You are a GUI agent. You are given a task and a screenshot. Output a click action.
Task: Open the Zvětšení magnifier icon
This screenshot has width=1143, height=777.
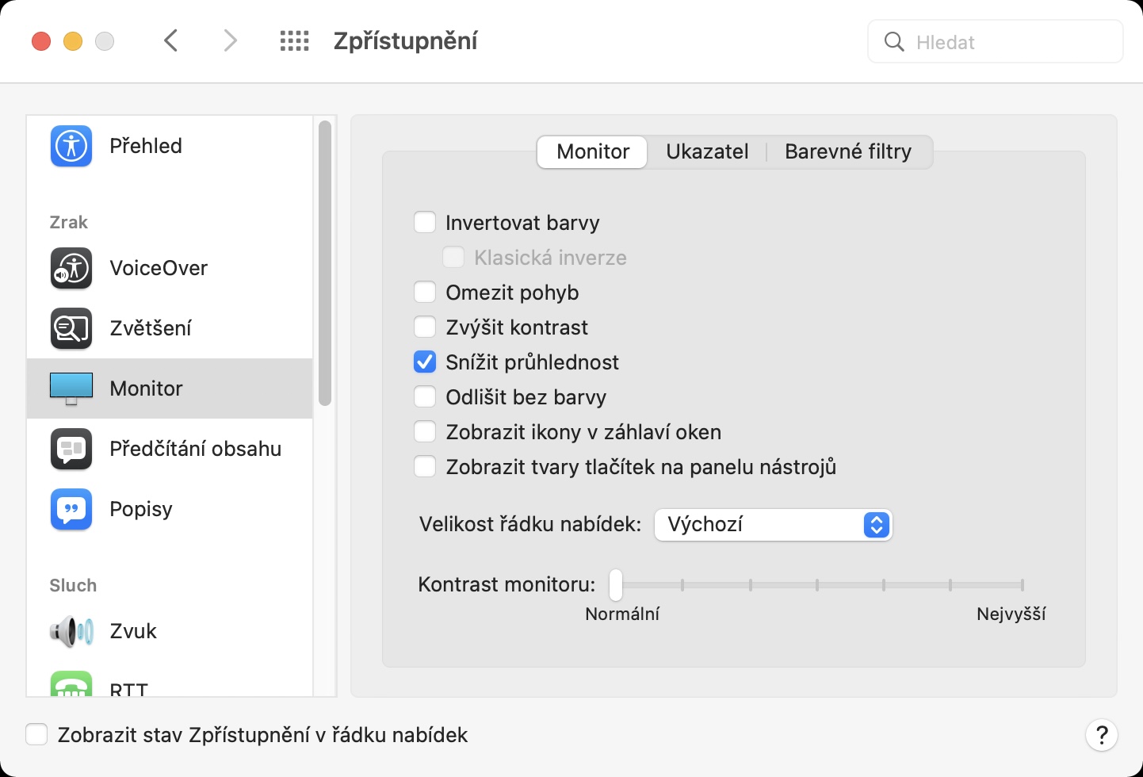[x=71, y=328]
